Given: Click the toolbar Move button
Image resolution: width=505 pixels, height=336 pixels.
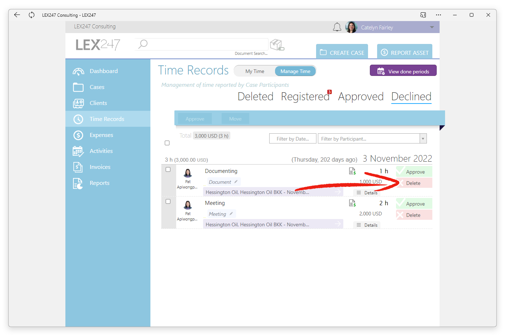Looking at the screenshot, I should [x=235, y=119].
